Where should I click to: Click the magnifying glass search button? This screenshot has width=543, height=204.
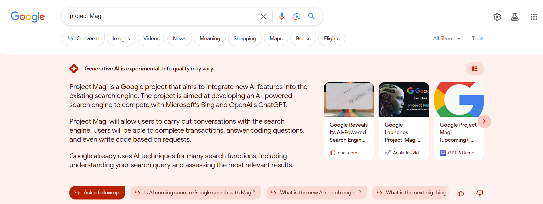(x=311, y=16)
